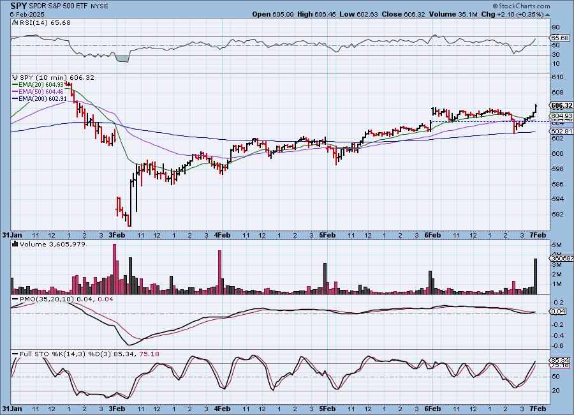The image size is (574, 415).
Task: Click the 'Volume 35.1M' header value
Action: (453, 14)
